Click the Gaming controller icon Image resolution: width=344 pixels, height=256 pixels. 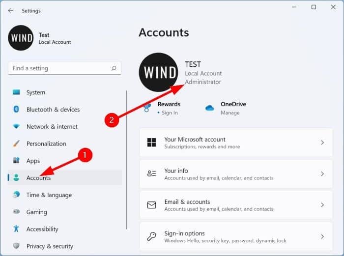[16, 212]
